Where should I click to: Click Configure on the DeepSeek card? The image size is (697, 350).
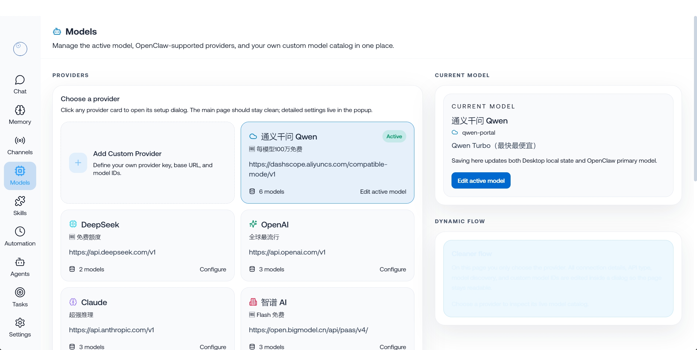click(x=213, y=269)
